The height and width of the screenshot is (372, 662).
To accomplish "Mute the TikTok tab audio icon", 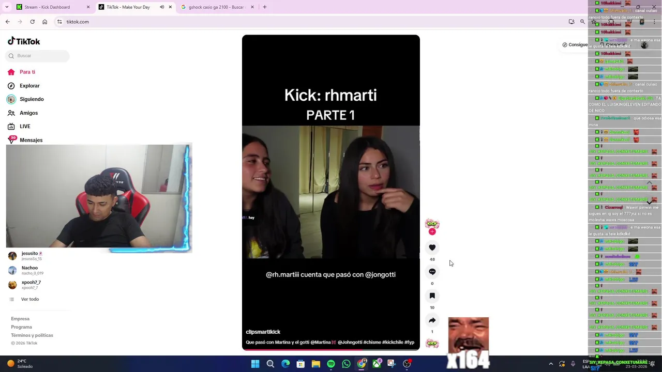I will click(162, 7).
